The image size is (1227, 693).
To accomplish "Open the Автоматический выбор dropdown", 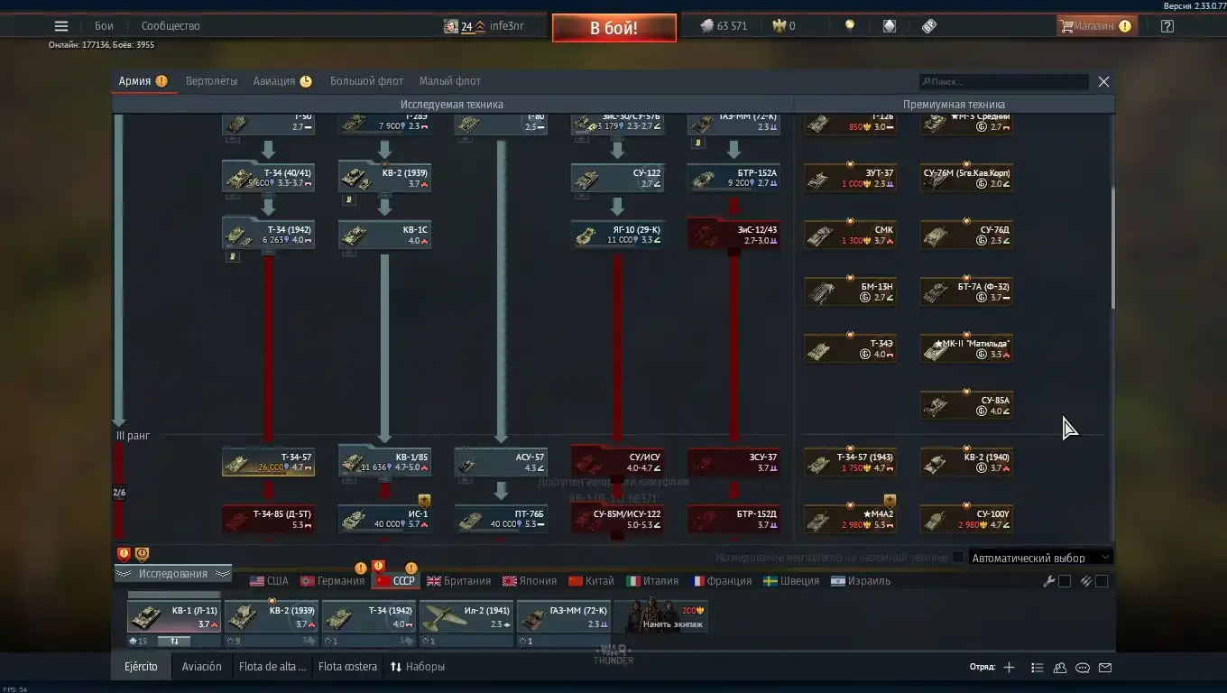I will pyautogui.click(x=1041, y=558).
